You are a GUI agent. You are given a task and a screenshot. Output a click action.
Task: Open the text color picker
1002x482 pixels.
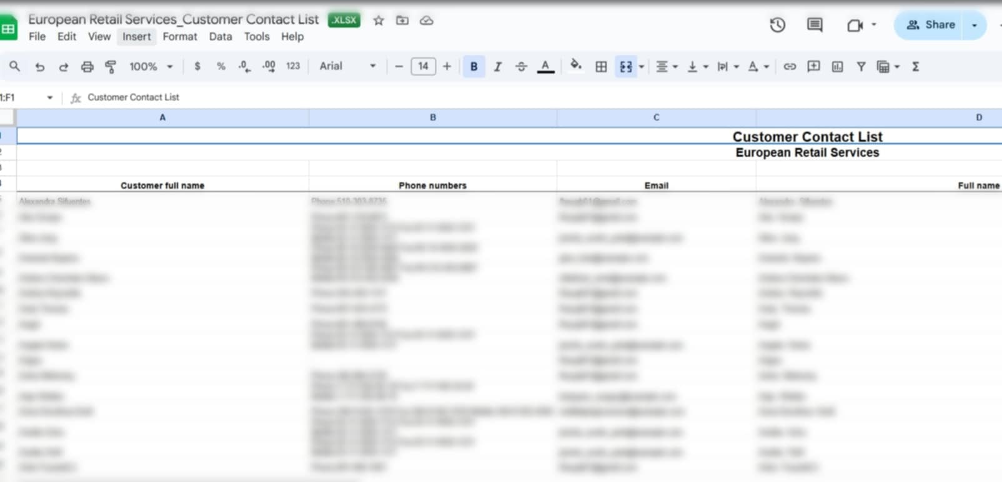coord(545,66)
